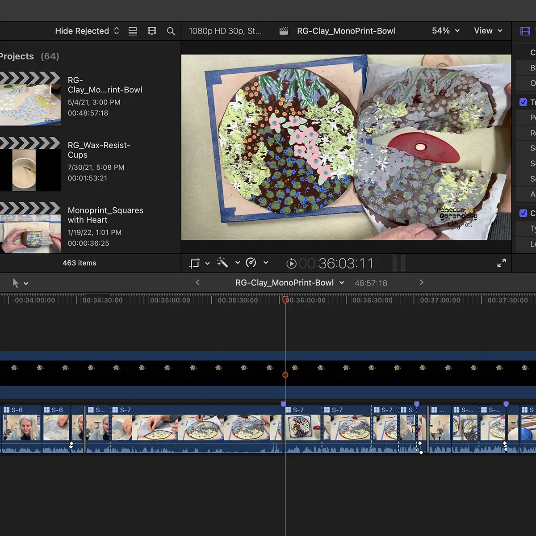
Task: Select the arrow select tool in timeline
Action: click(x=16, y=283)
